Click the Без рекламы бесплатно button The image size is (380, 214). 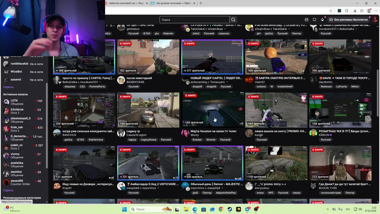coord(348,20)
